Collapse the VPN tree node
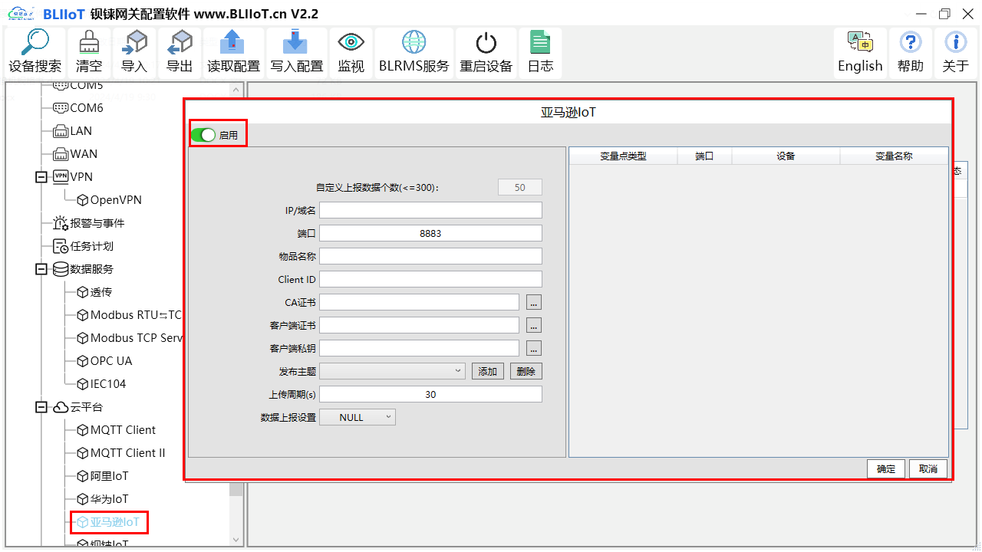 [41, 177]
